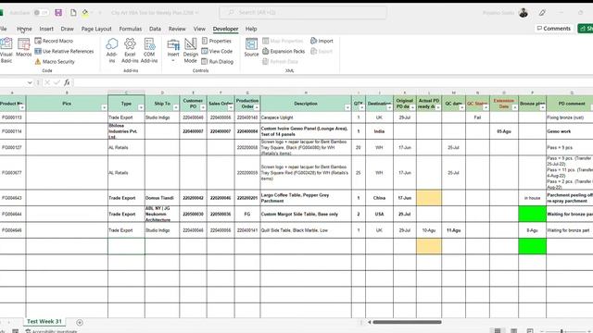Save the workbook with the floppy icon
593x333 pixels.
(x=58, y=12)
